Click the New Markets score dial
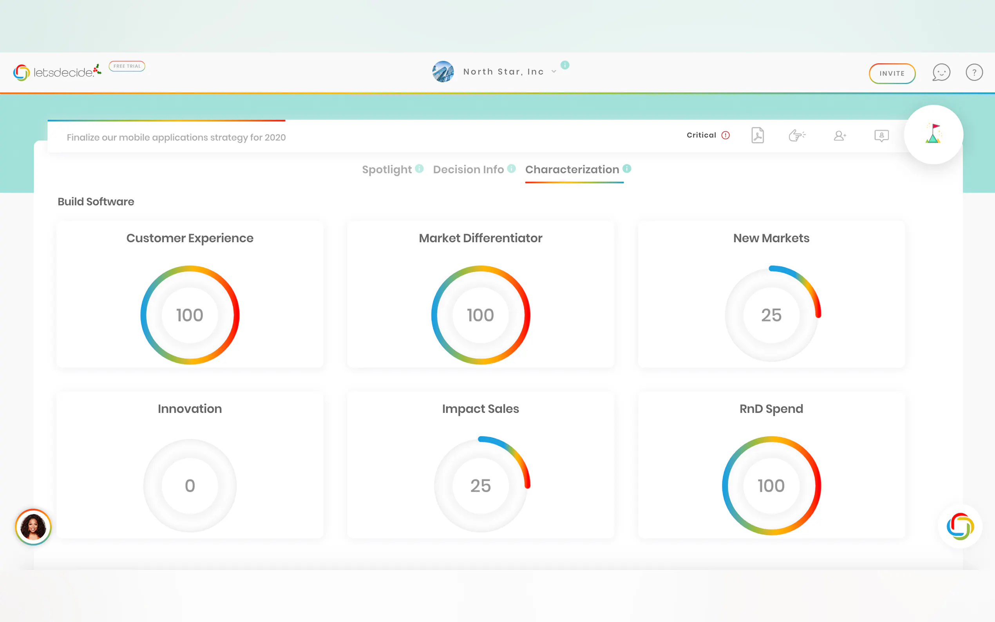Screen dimensions: 995x622 point(771,315)
